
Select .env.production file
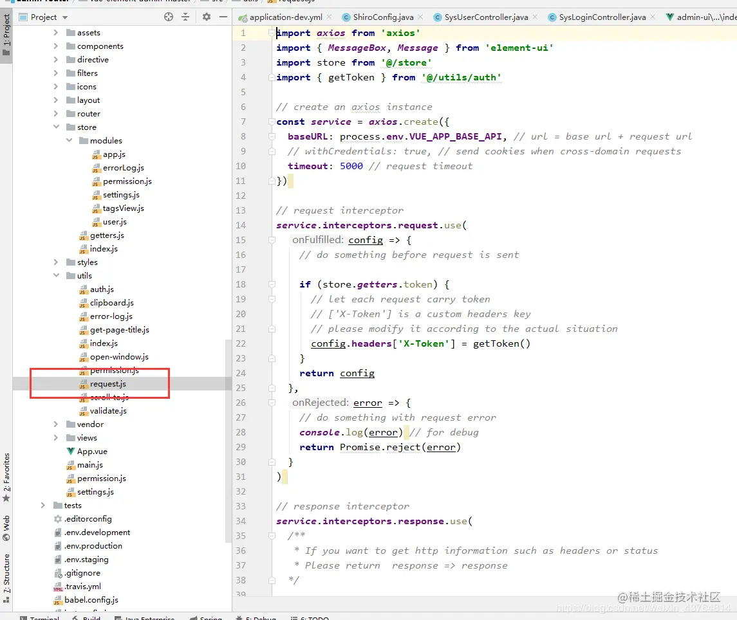click(93, 546)
